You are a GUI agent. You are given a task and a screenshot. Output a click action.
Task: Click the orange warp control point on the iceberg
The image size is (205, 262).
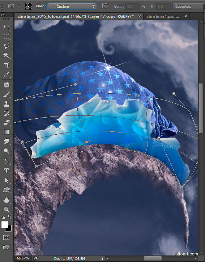point(86,142)
